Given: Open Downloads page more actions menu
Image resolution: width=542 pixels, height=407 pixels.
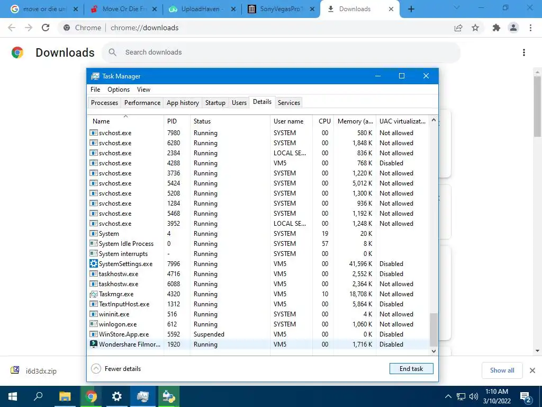Looking at the screenshot, I should click(x=524, y=52).
